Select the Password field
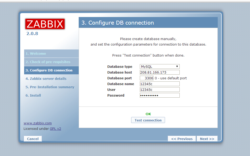The width and height of the screenshot is (250, 156). point(159,95)
